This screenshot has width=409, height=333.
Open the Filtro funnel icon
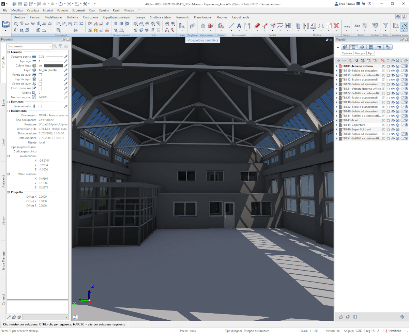click(x=385, y=26)
